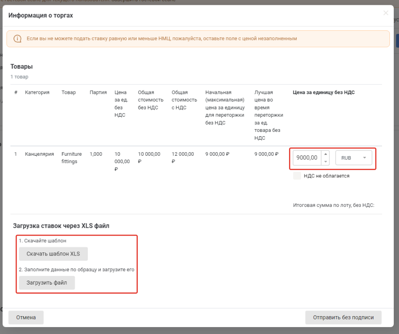Click the 'Категория' column header
The width and height of the screenshot is (399, 334).
tap(37, 92)
